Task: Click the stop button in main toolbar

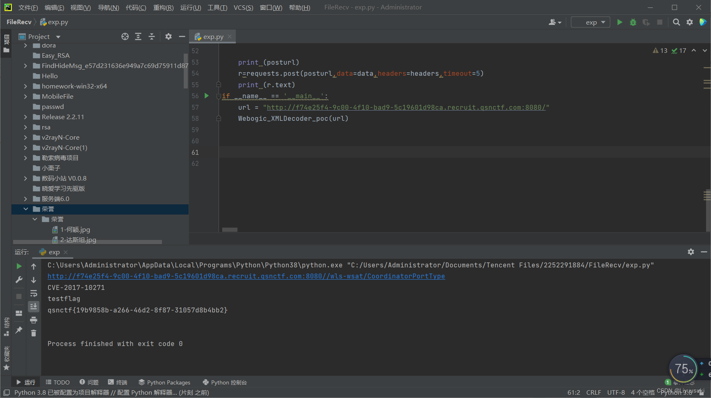Action: [660, 22]
